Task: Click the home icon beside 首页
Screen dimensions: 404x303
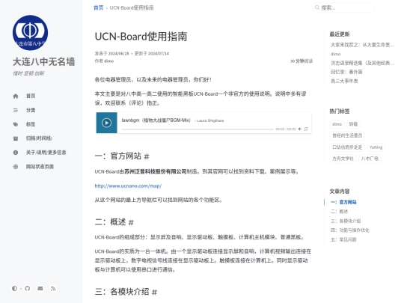Action: 16,96
